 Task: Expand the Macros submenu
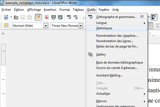point(117,101)
